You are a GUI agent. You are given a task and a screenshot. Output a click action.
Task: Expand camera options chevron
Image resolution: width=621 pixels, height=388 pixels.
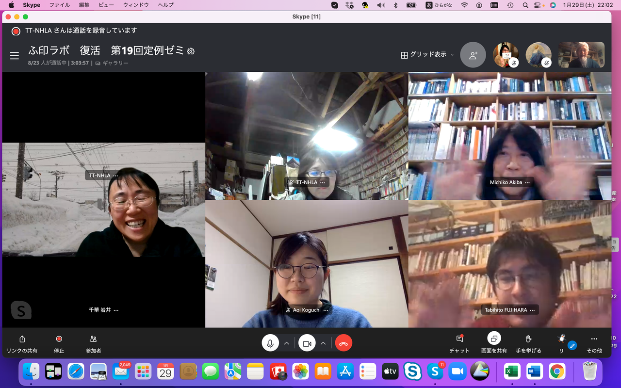323,343
